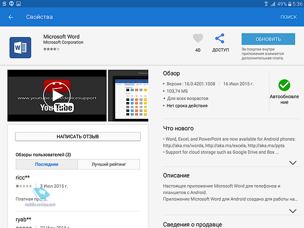Tap the 3 Июл 2015 г. review date
304x228 pixels.
pos(54,186)
